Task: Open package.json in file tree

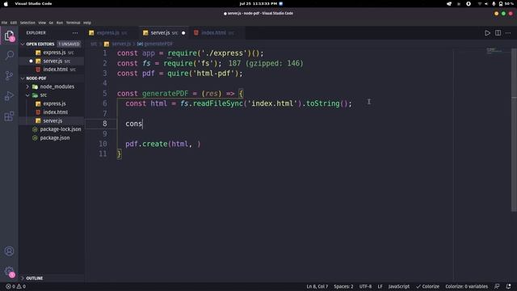Action: tap(55, 138)
